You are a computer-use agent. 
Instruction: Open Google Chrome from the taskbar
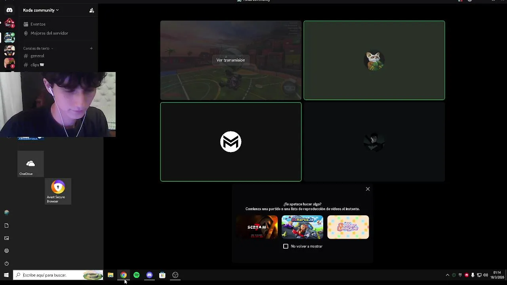[x=124, y=275]
